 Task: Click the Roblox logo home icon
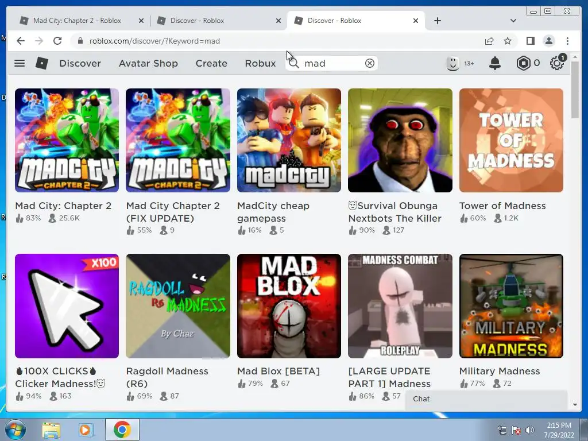point(41,63)
